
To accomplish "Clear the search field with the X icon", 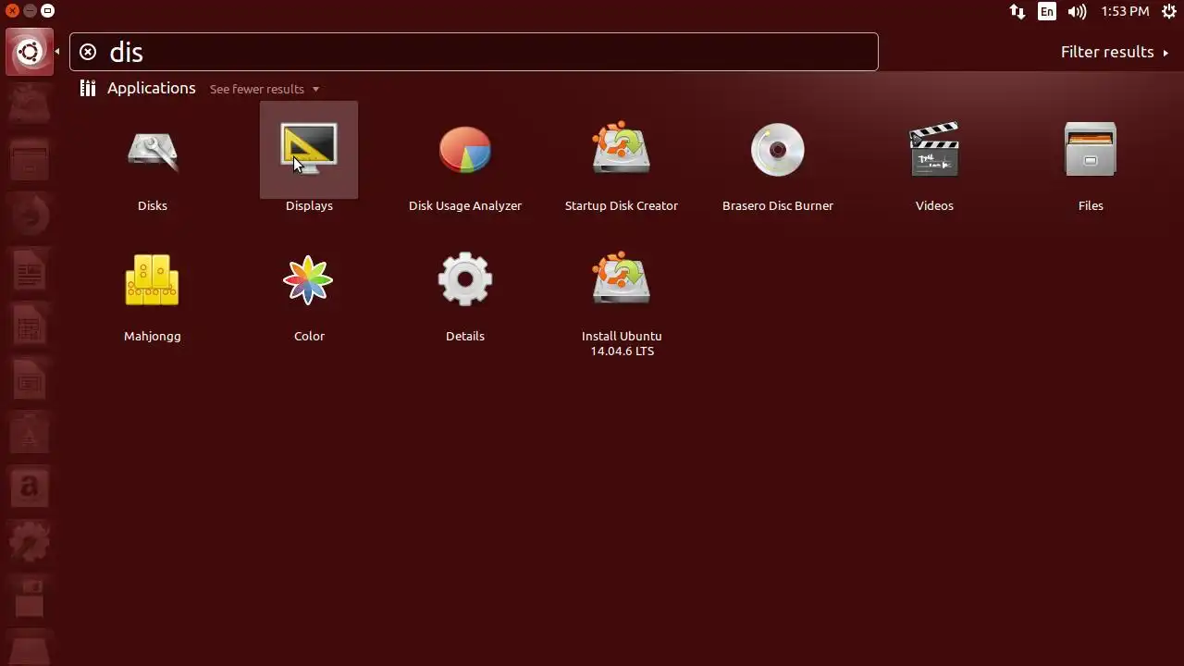I will pos(88,52).
